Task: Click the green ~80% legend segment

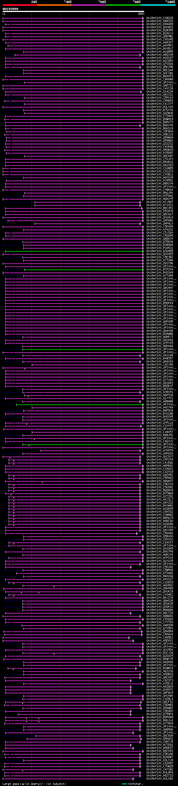Action: click(x=123, y=5)
